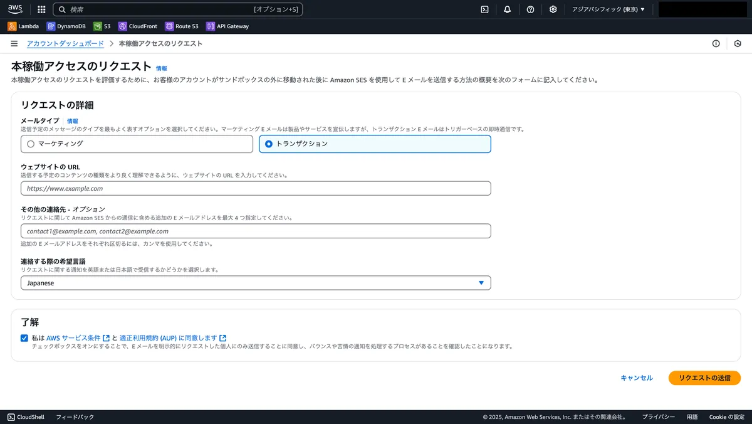Launch CloudShell from top navigation icon
The image size is (752, 424).
(x=484, y=9)
